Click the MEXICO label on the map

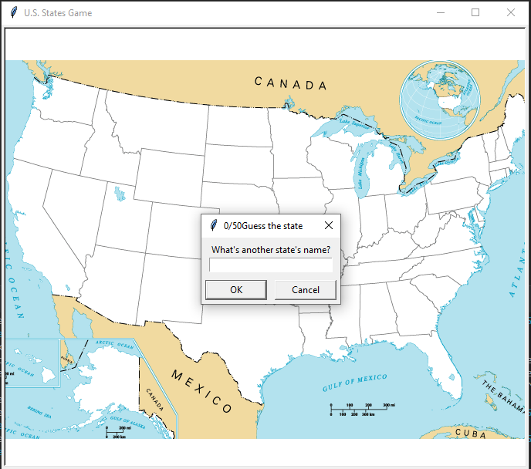tap(201, 391)
